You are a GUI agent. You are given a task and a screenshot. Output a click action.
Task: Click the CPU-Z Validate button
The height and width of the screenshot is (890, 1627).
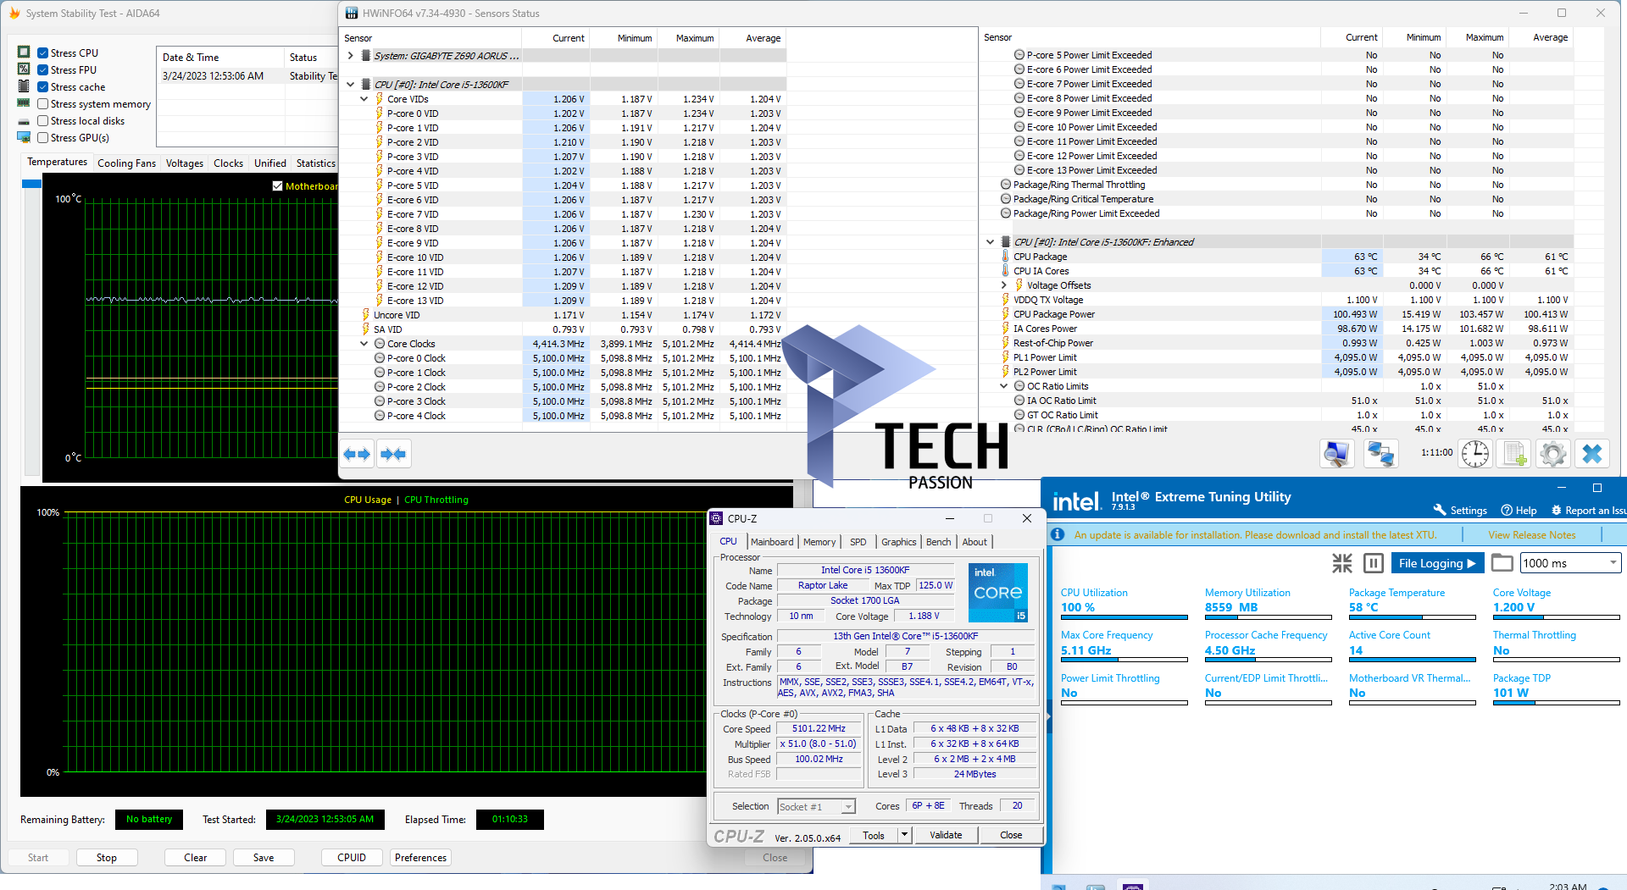[946, 835]
